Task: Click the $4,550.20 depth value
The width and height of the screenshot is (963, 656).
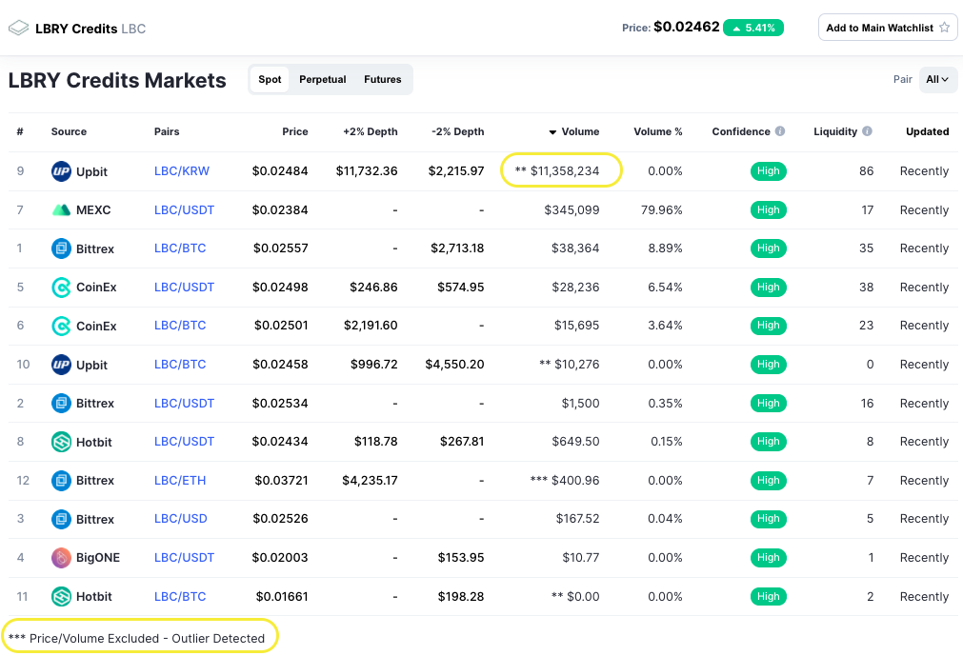Action: tap(454, 365)
